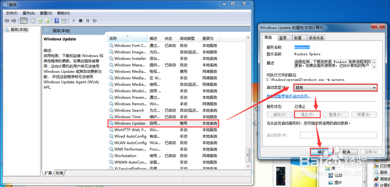Screen dimensions: 390x187
Task: Click the highlighted service name wuauserv
Action: [x=302, y=47]
